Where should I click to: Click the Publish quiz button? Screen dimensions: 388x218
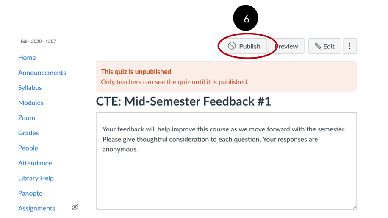(245, 46)
